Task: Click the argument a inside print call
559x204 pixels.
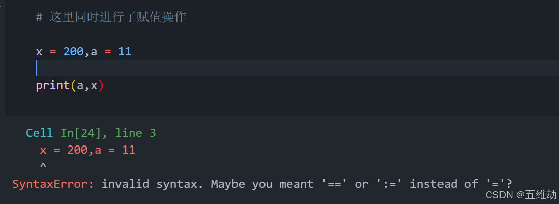Action: (80, 85)
